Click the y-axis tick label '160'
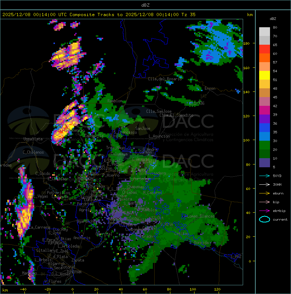The image size is (291, 294). [x=246, y=68]
